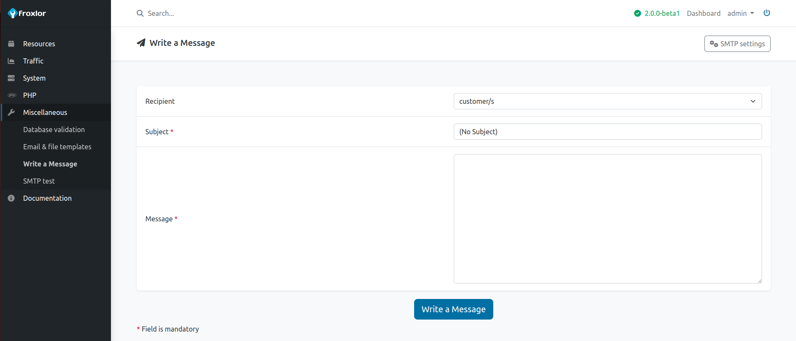Click the PHP sidebar icon
The image size is (796, 341).
pyautogui.click(x=12, y=95)
